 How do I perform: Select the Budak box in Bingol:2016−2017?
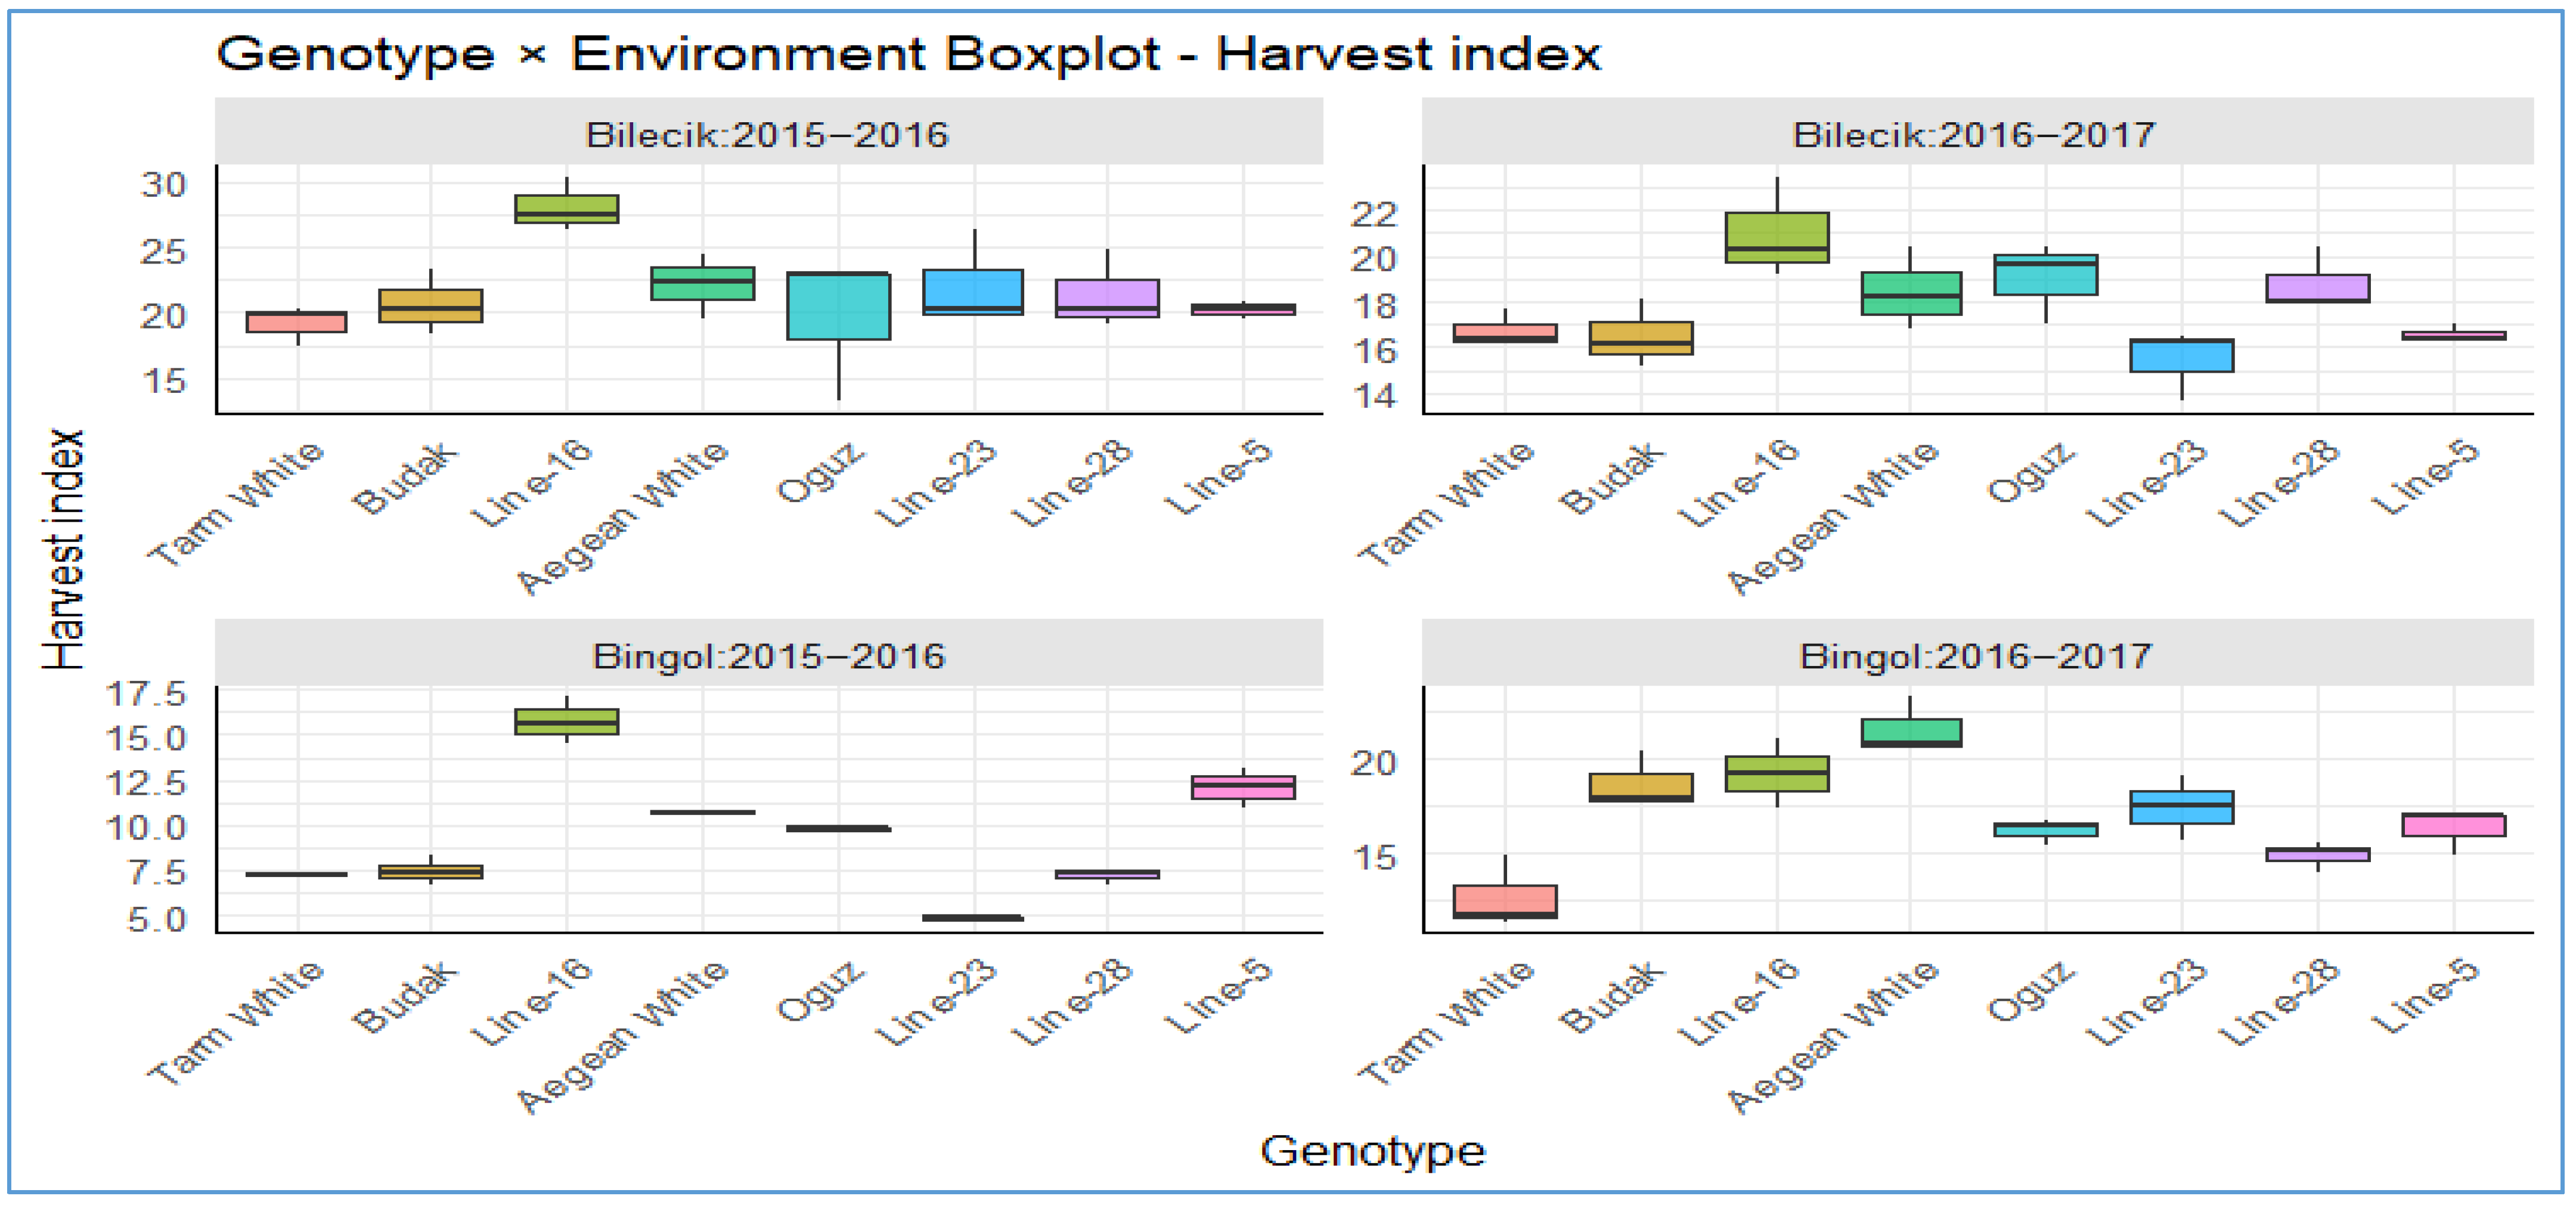tap(1641, 787)
